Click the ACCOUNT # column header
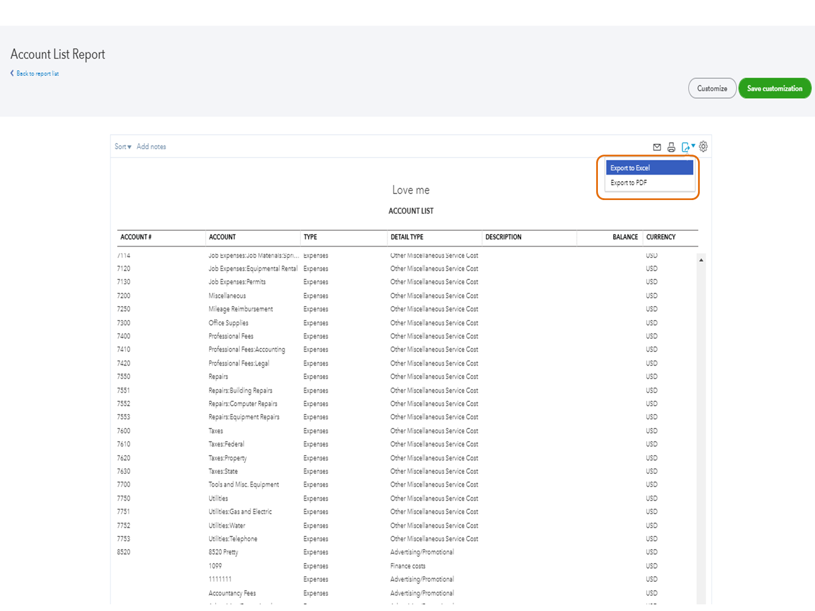Image resolution: width=815 pixels, height=611 pixels. [x=136, y=237]
